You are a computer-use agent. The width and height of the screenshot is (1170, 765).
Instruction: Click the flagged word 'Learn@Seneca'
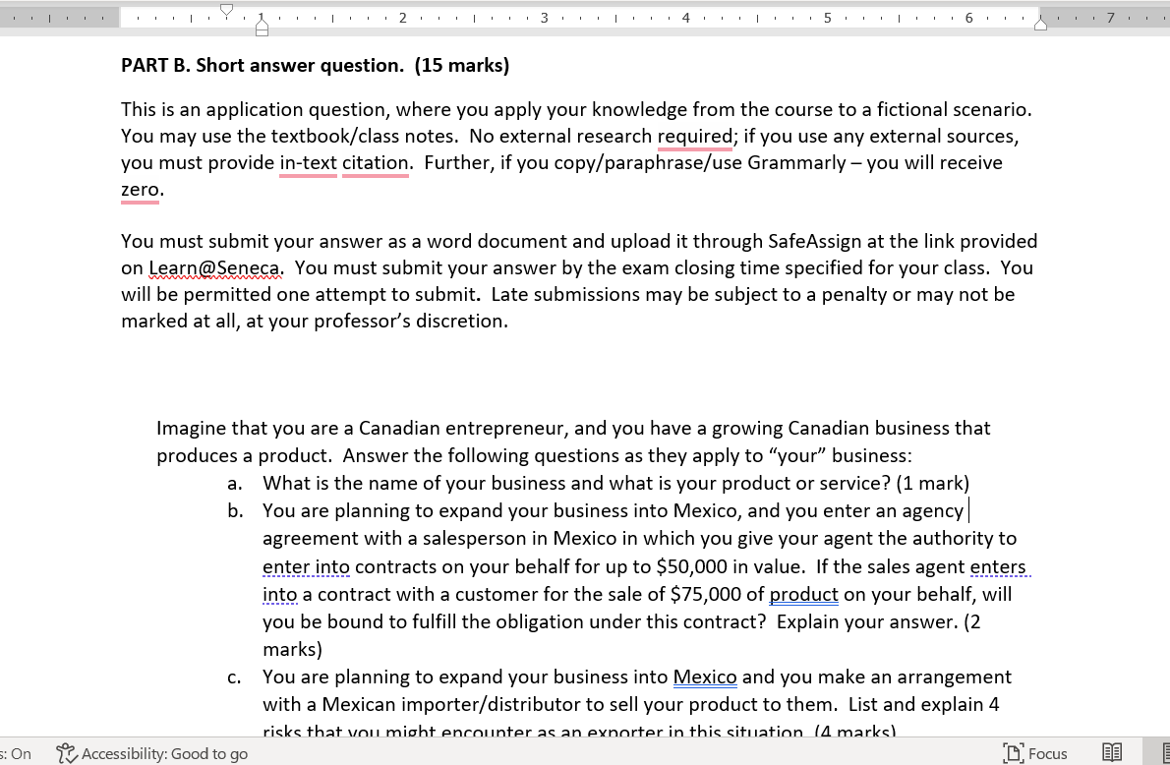(x=213, y=267)
